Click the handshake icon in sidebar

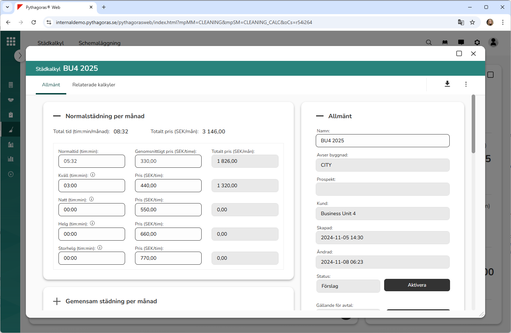(x=11, y=100)
